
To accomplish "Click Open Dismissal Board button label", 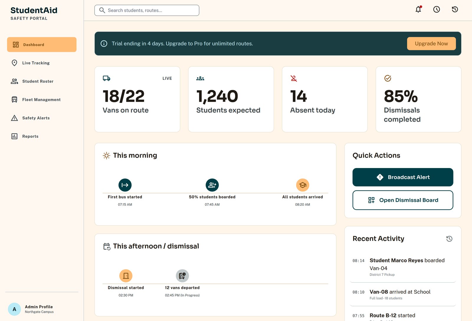I will click(409, 200).
